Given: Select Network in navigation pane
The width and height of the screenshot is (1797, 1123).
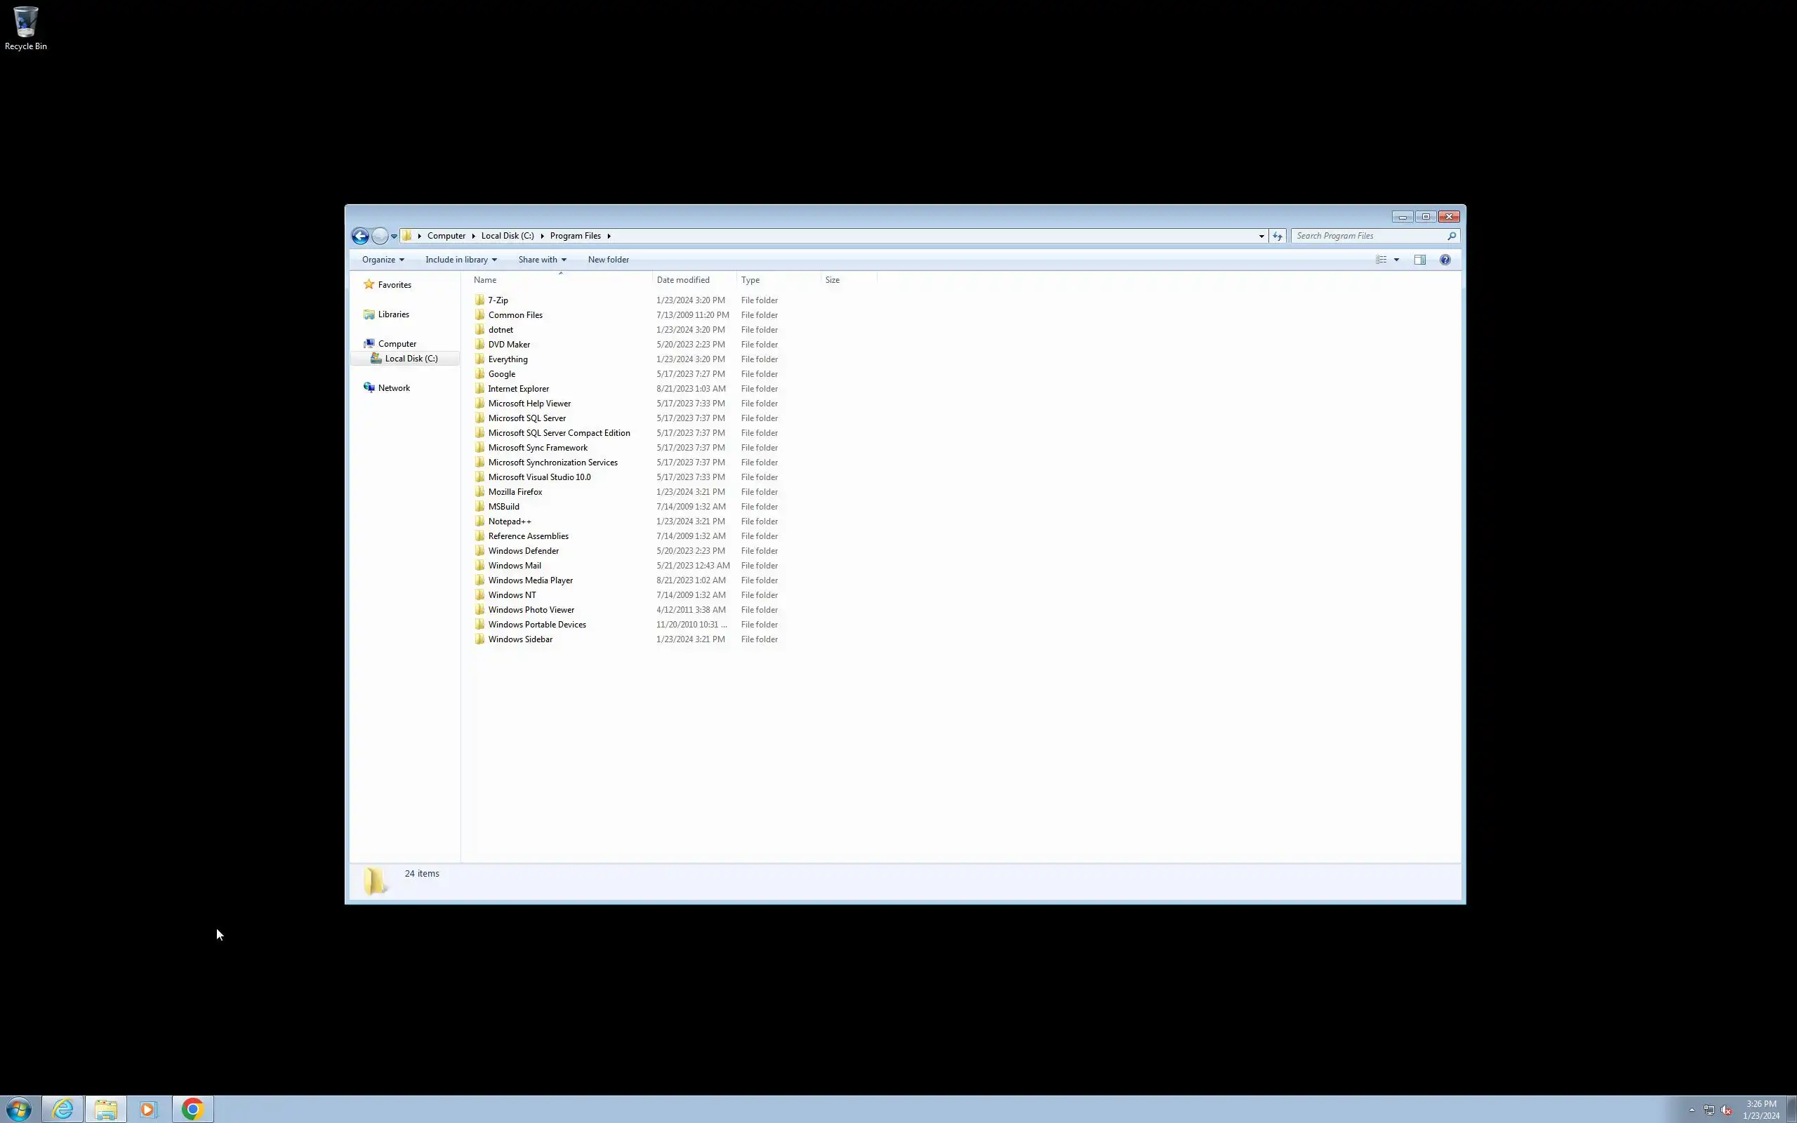Looking at the screenshot, I should point(394,388).
